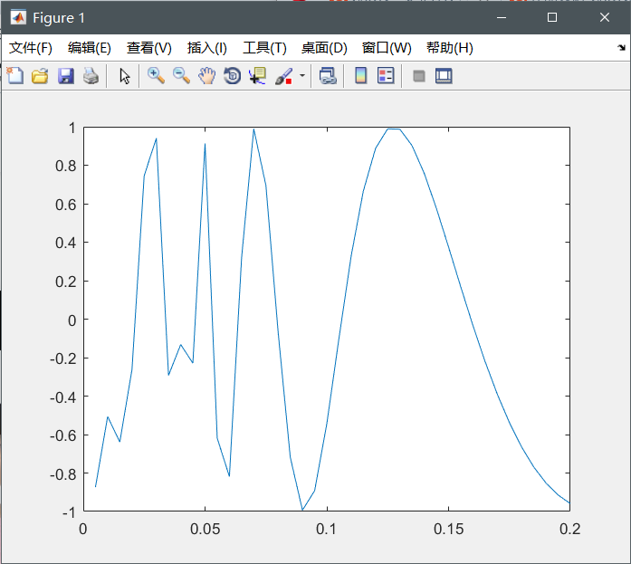Insert a legend via toolbar icon
The width and height of the screenshot is (631, 564).
(x=386, y=76)
